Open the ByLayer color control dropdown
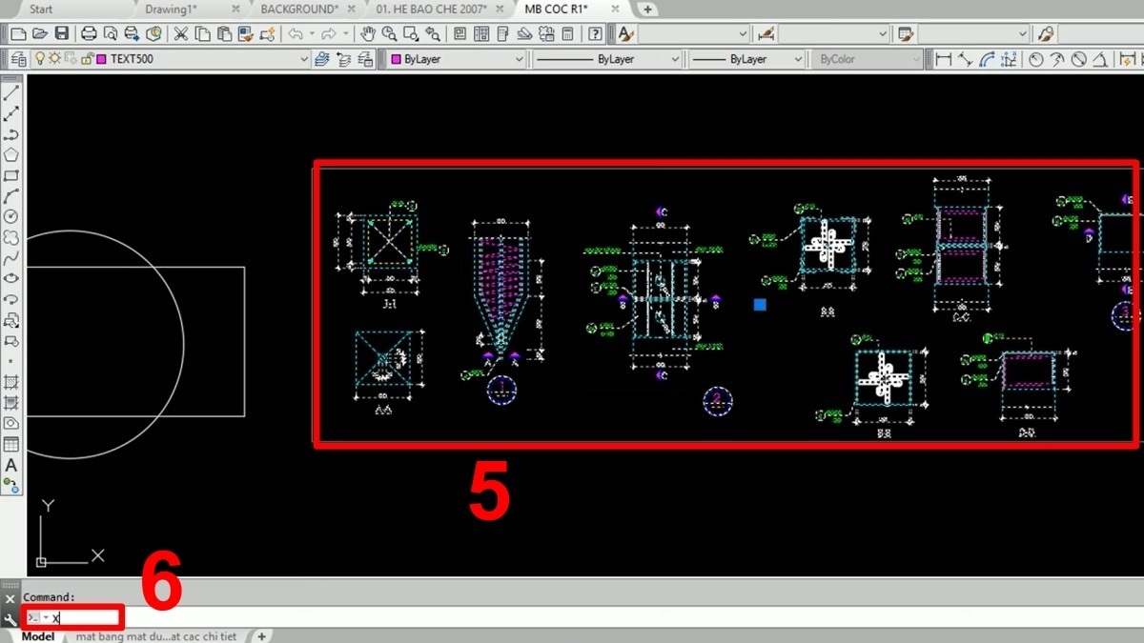The image size is (1144, 643). [x=520, y=59]
